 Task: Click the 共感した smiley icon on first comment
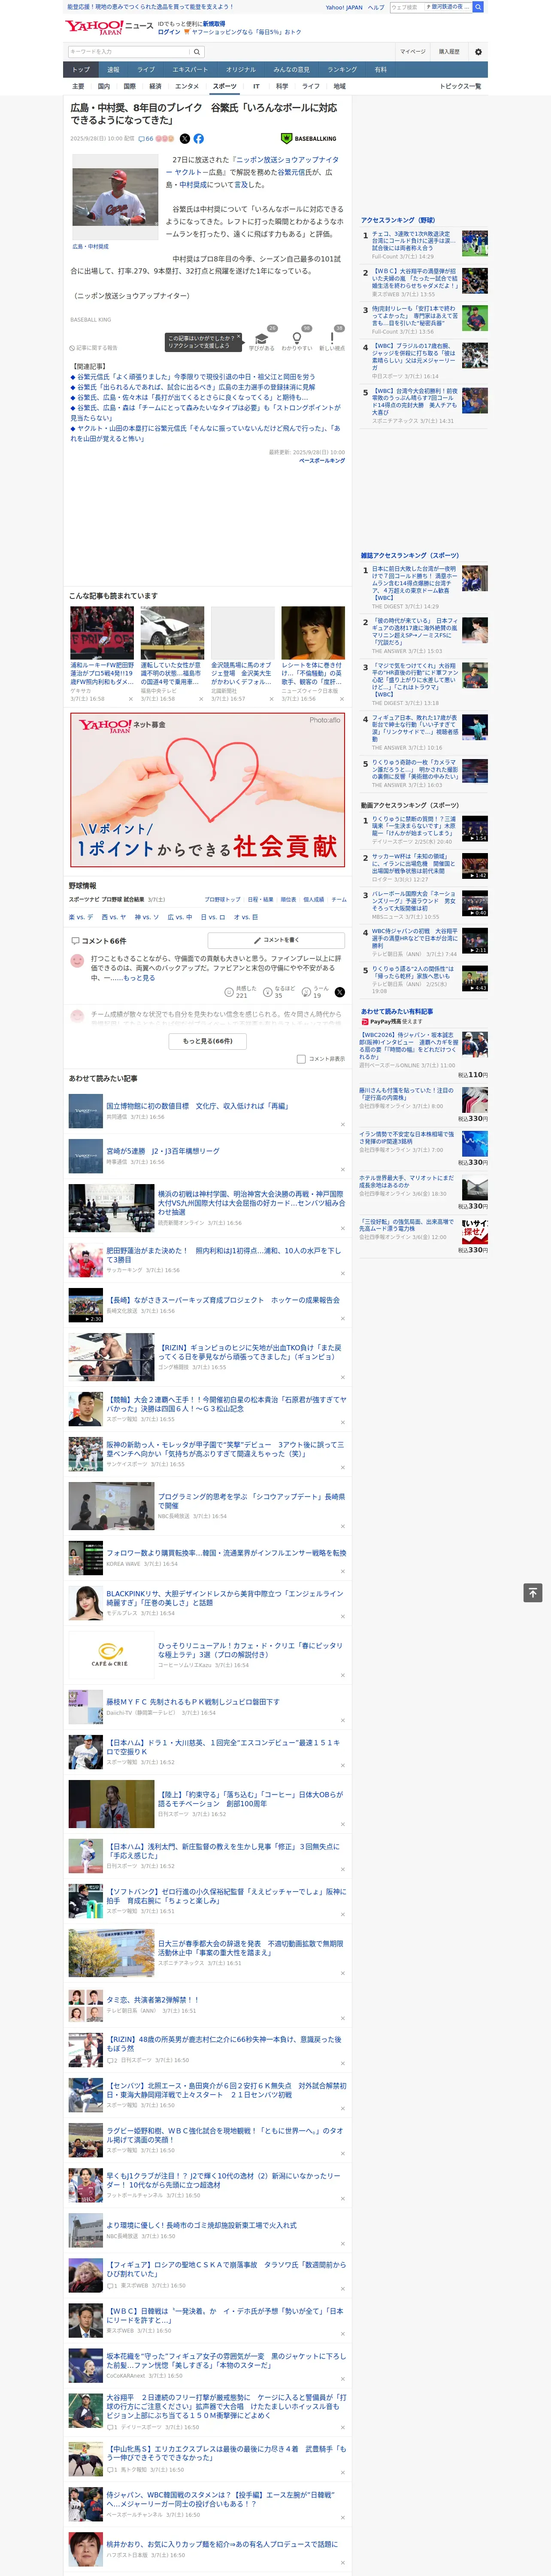[x=230, y=992]
